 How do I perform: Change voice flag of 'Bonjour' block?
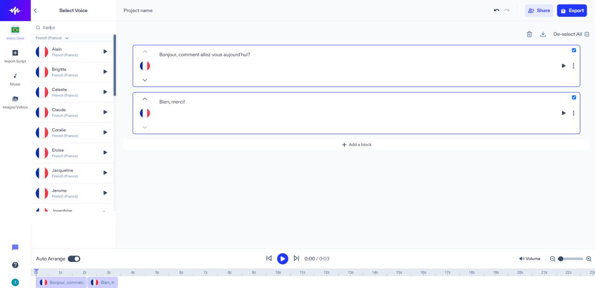coord(145,66)
